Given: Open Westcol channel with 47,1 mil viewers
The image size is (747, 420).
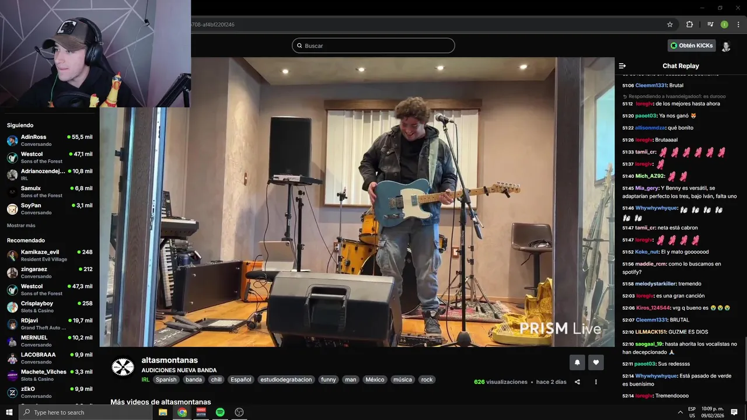Looking at the screenshot, I should tap(50, 157).
